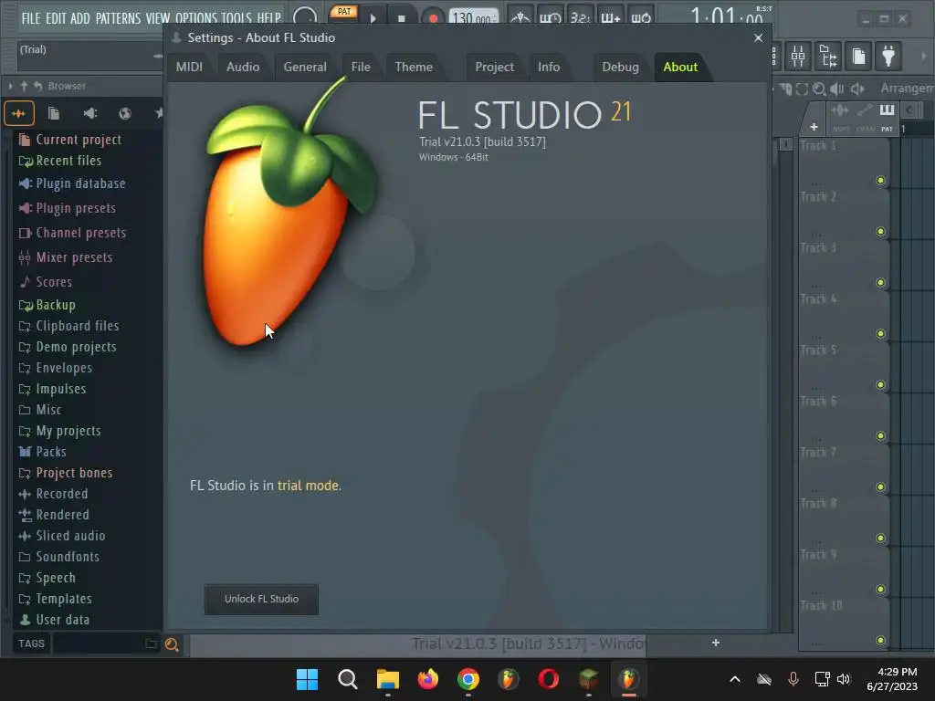Viewport: 935px width, 701px height.
Task: Close the Settings dialog
Action: (x=758, y=37)
